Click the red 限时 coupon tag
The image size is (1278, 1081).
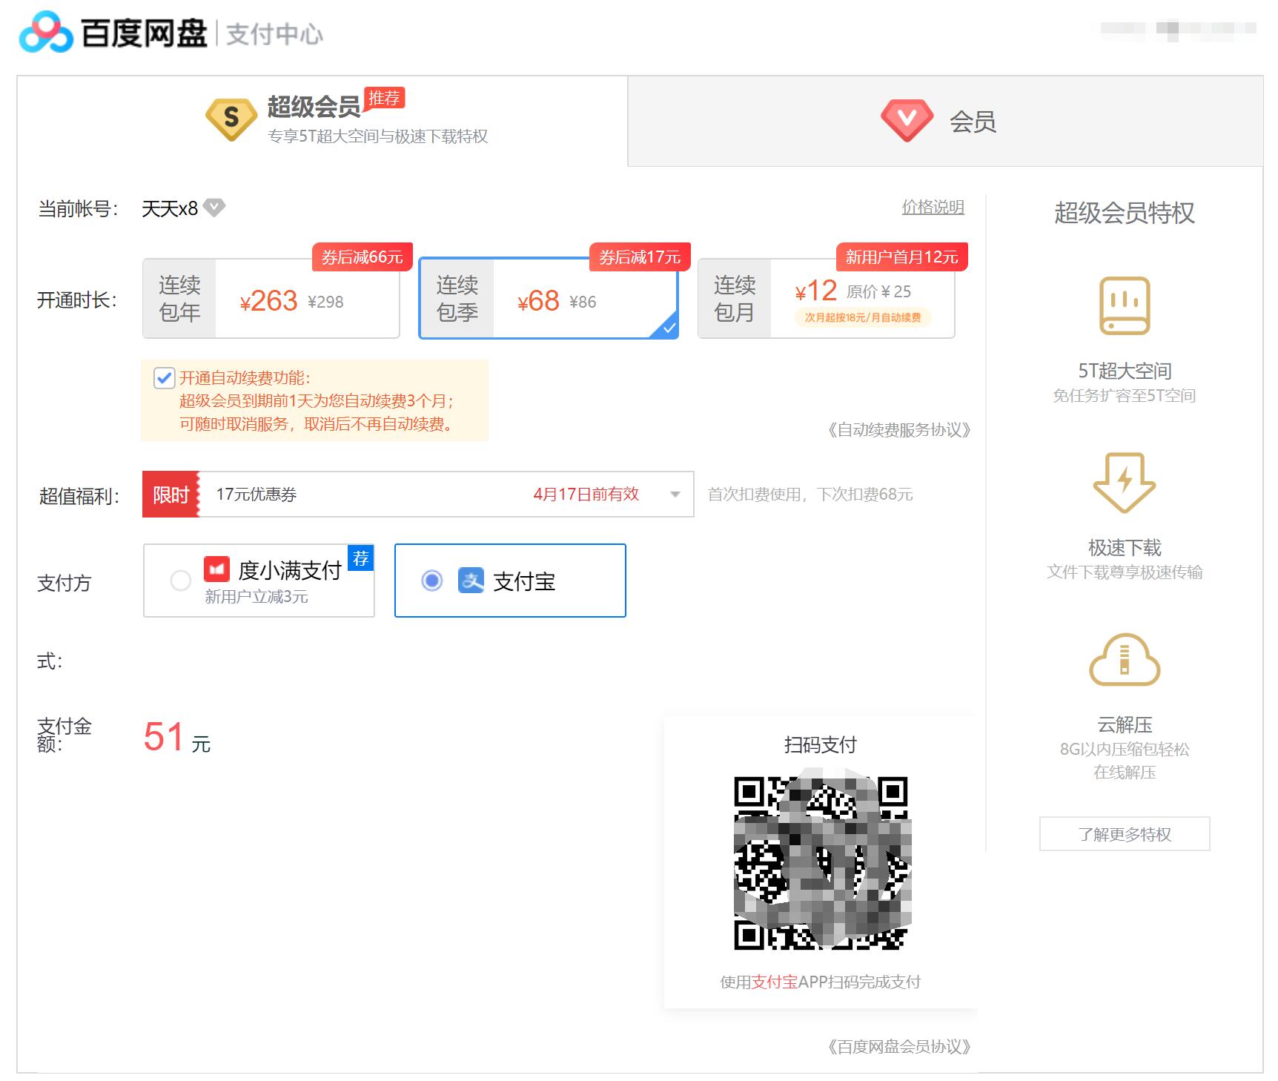[x=171, y=495]
